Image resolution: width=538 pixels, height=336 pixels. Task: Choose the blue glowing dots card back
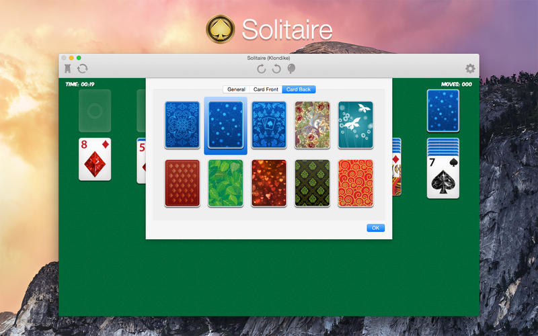[225, 125]
